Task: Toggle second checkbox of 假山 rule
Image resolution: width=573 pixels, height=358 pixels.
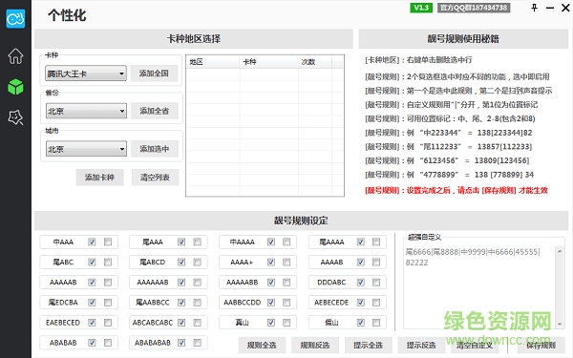Action: click(376, 323)
